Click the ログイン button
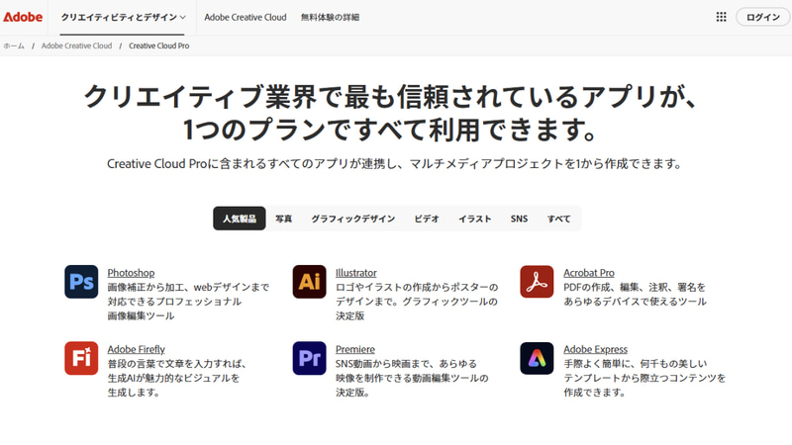The width and height of the screenshot is (792, 445). (762, 17)
